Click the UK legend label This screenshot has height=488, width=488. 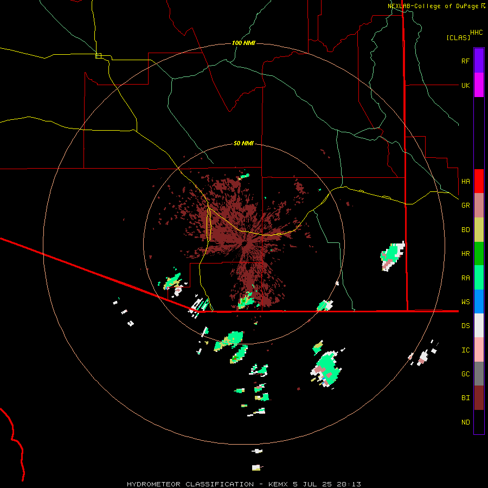click(x=465, y=85)
